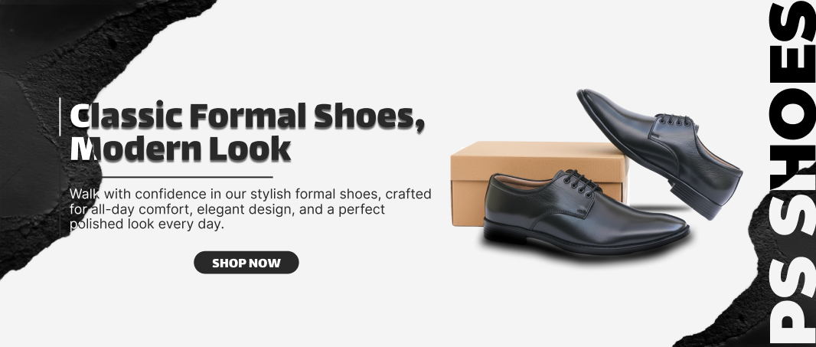The image size is (816, 347).
Task: Click the vertical accent line beside the headline
Action: point(60,116)
